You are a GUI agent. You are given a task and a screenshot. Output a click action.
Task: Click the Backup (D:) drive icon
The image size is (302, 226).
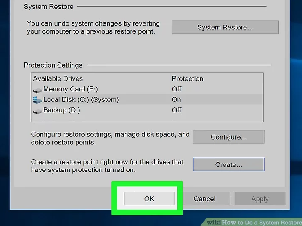(37, 110)
